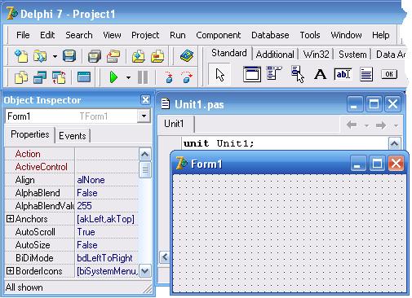412x298 pixels.
Task: Open the File menu
Action: [x=23, y=35]
